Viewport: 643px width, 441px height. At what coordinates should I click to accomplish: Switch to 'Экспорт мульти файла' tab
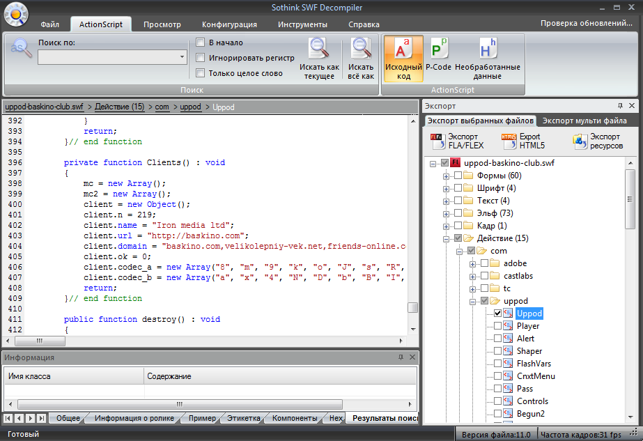click(x=584, y=121)
